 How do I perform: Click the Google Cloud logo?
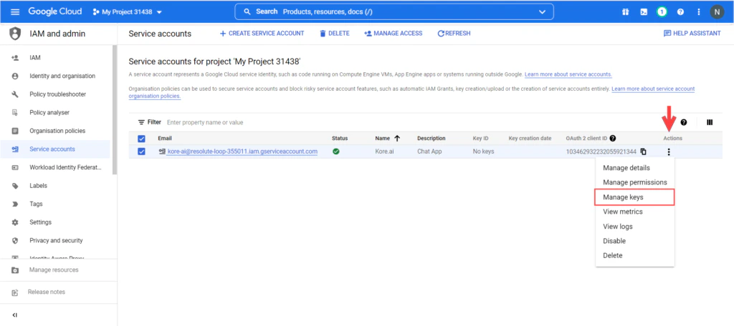[54, 11]
